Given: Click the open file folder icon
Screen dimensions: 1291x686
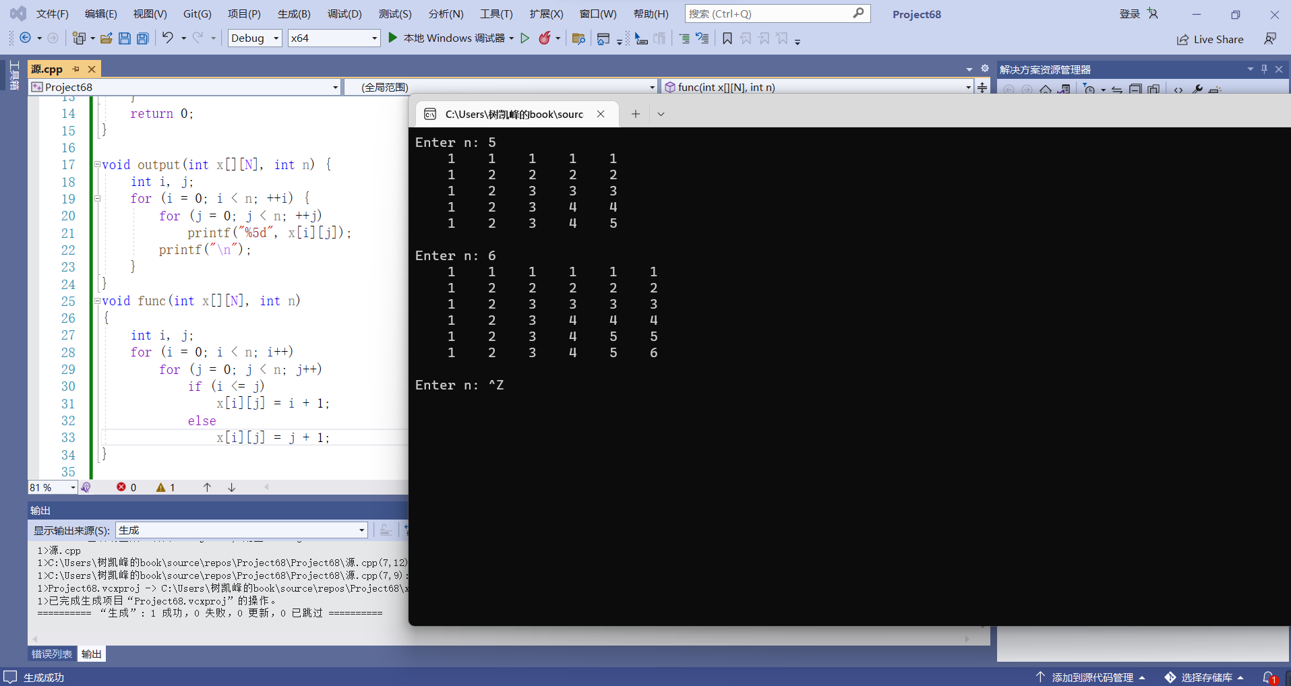Looking at the screenshot, I should tap(106, 38).
